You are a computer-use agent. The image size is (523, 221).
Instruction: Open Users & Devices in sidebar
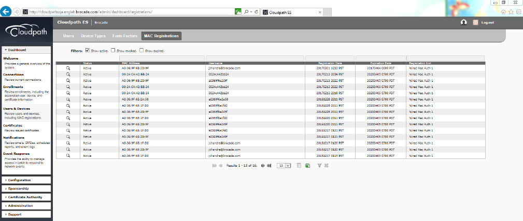(x=17, y=109)
